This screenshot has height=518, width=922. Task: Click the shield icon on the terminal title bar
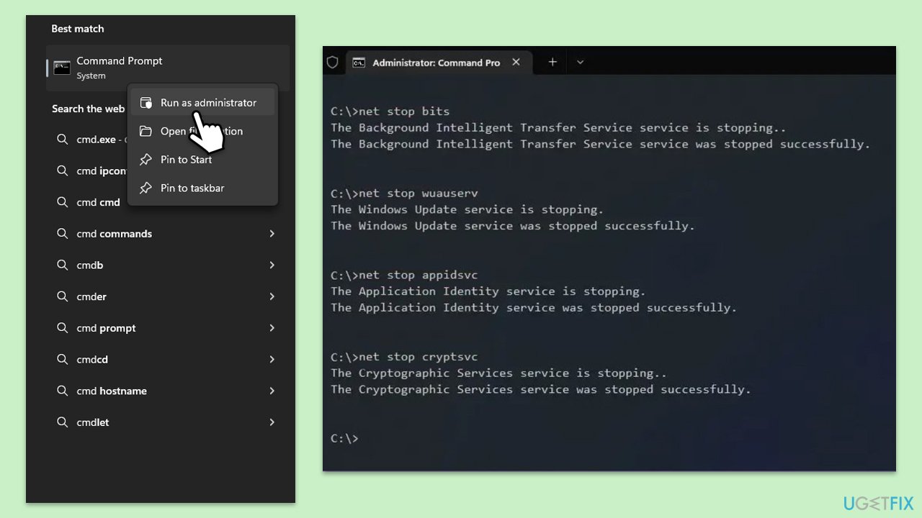[332, 62]
